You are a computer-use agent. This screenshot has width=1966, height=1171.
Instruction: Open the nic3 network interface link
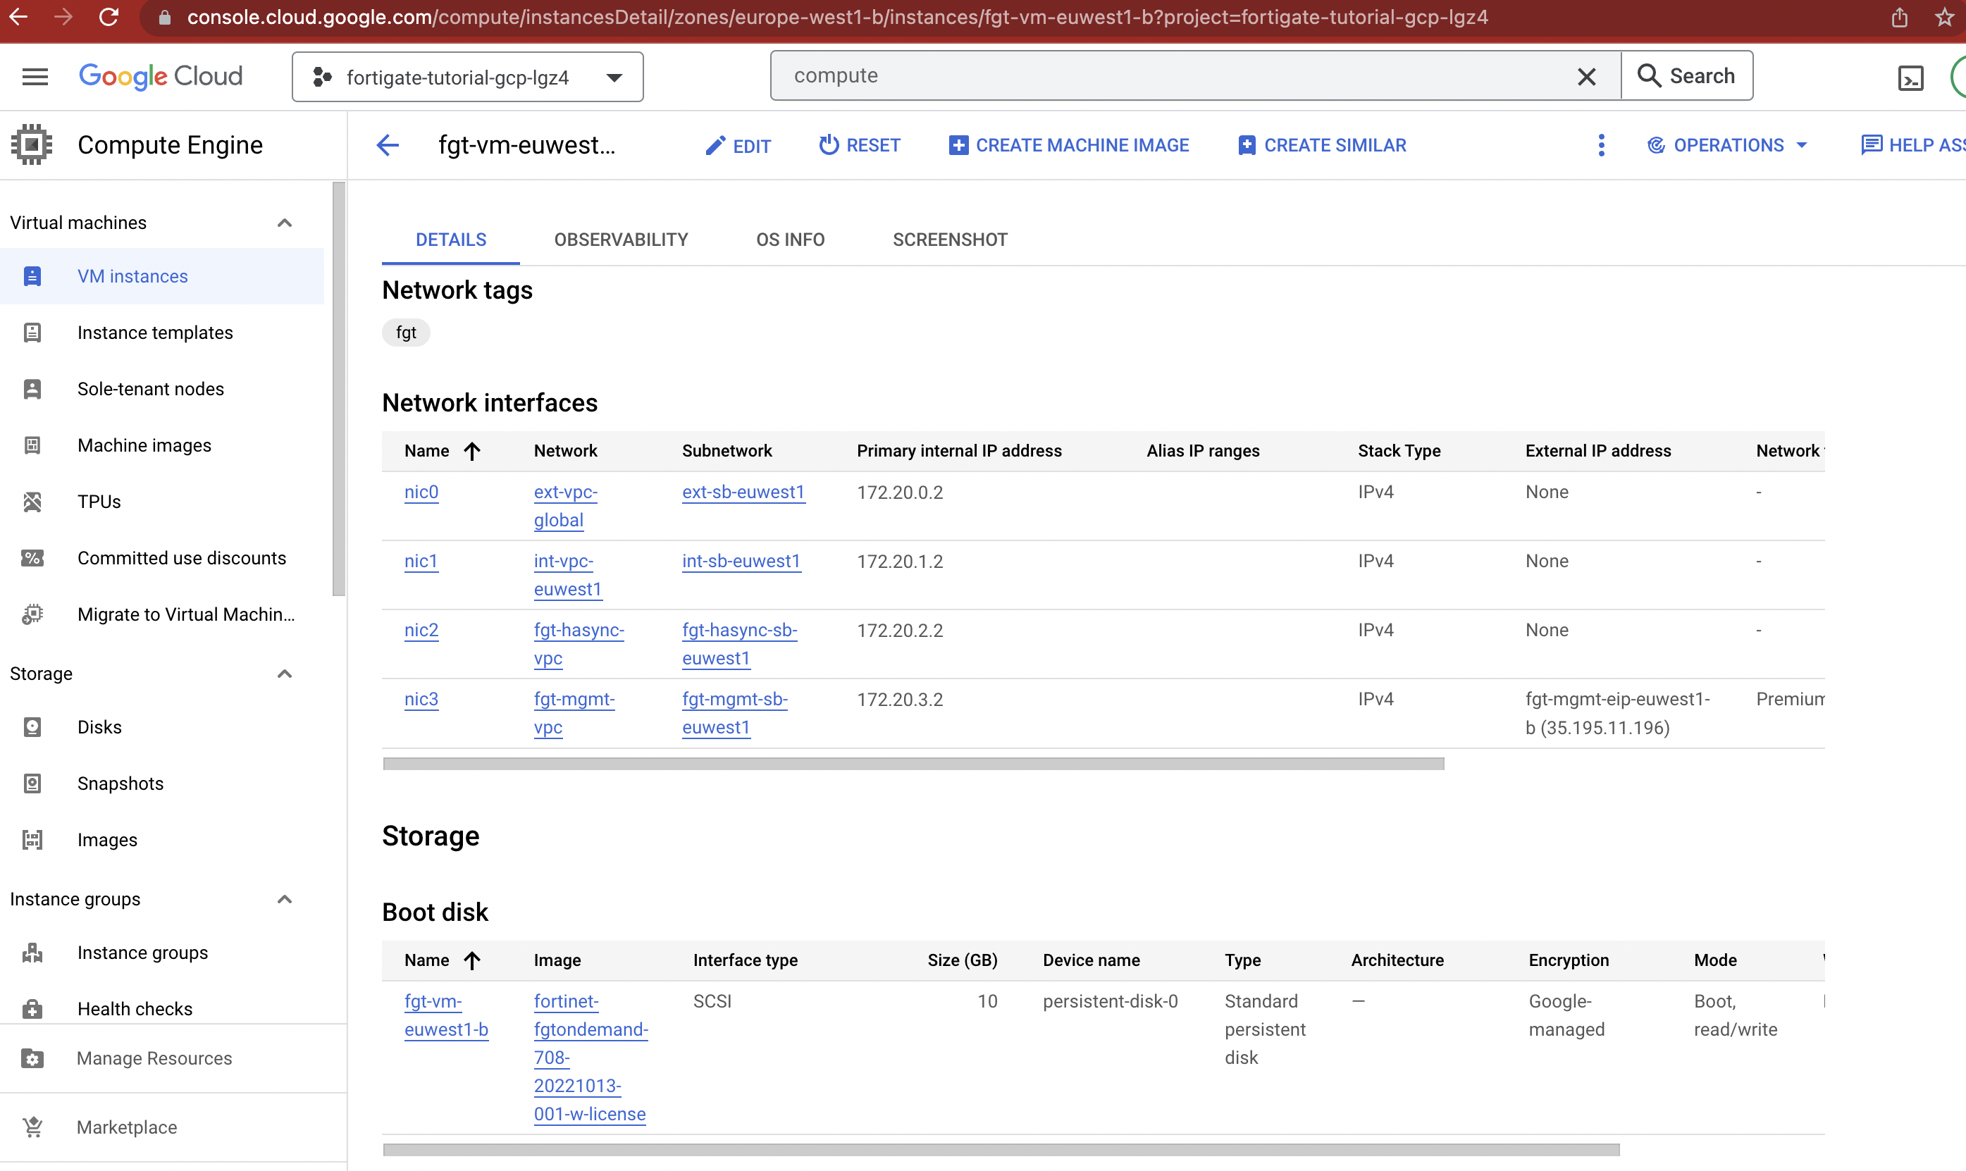(421, 699)
